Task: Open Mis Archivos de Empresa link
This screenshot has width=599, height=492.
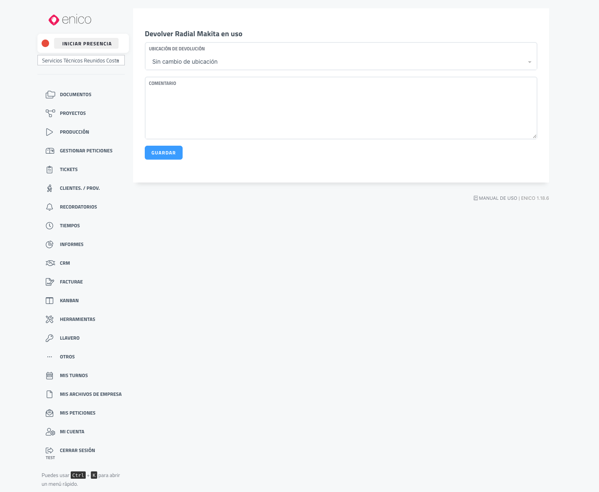Action: (x=91, y=394)
